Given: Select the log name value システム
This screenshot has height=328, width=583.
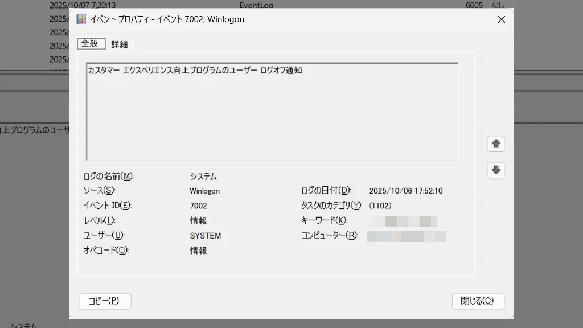Looking at the screenshot, I should pos(203,177).
